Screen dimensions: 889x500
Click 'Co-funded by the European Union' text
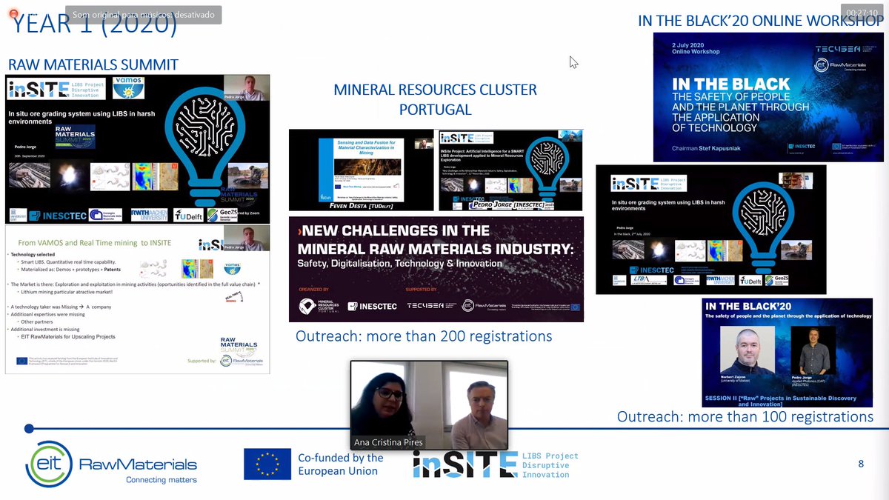pos(341,464)
